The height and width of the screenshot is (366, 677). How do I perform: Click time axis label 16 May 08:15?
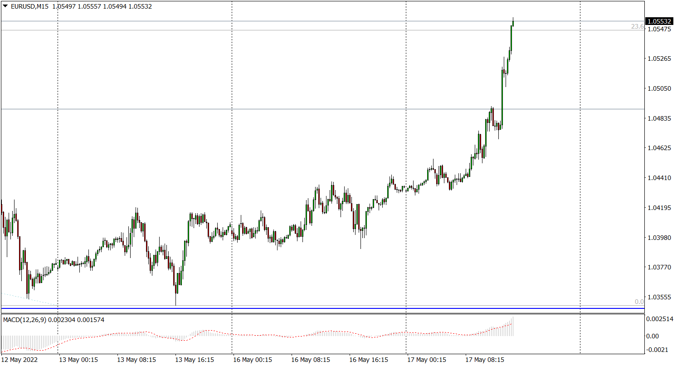(311, 360)
